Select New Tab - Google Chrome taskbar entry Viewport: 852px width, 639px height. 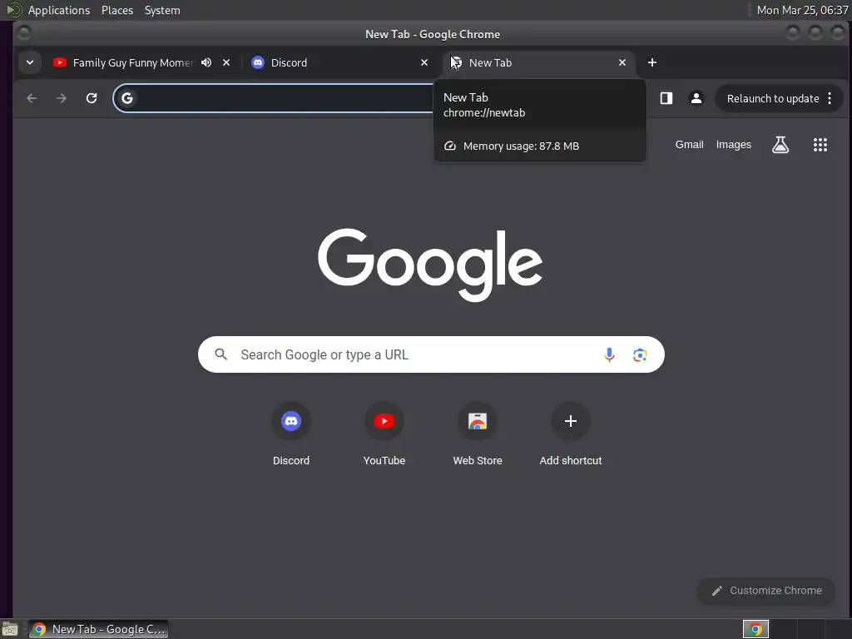click(x=98, y=629)
